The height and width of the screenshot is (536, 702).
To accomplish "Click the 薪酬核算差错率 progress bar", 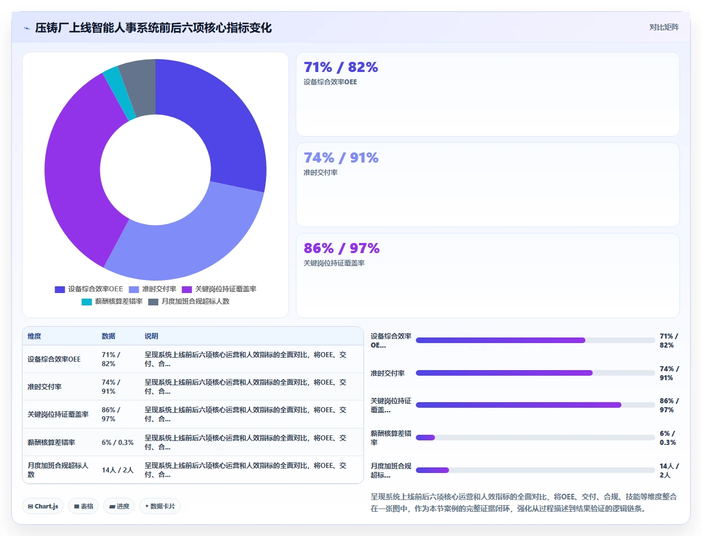I will 535,438.
